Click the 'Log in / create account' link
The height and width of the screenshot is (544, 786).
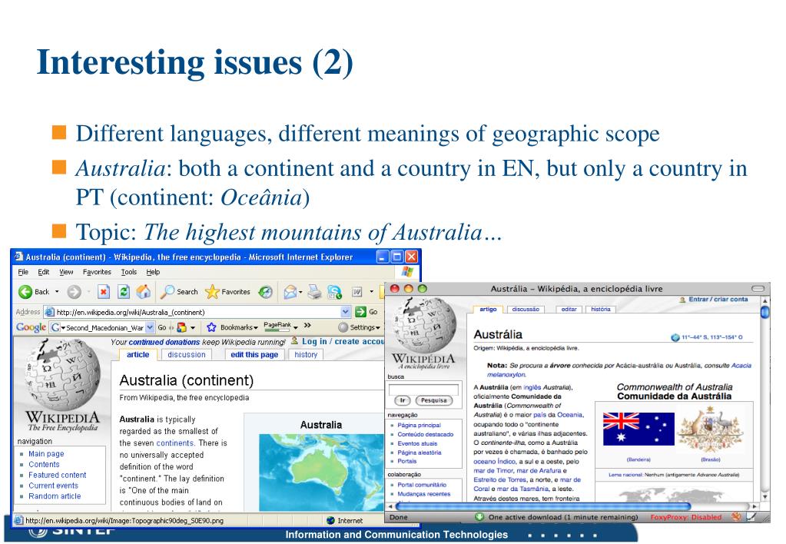tap(343, 341)
